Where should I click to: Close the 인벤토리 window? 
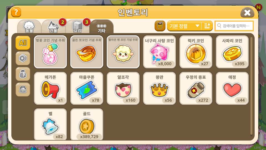pos(247,12)
